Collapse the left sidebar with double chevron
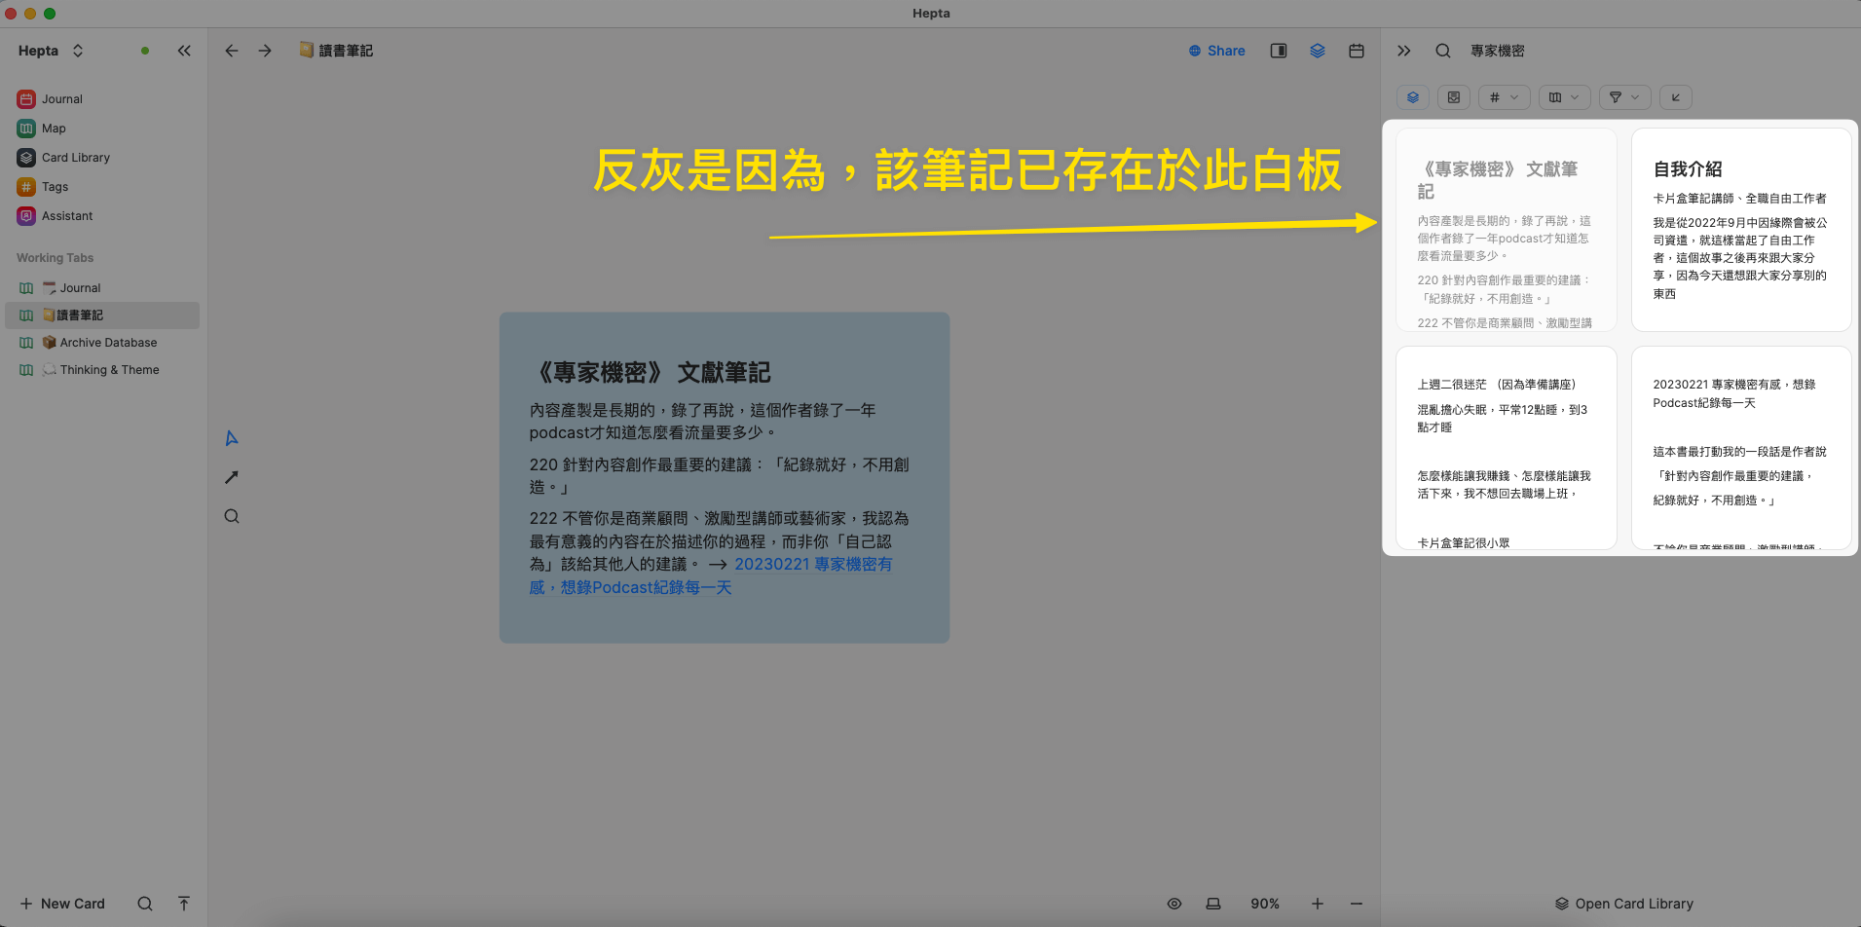 coord(184,51)
